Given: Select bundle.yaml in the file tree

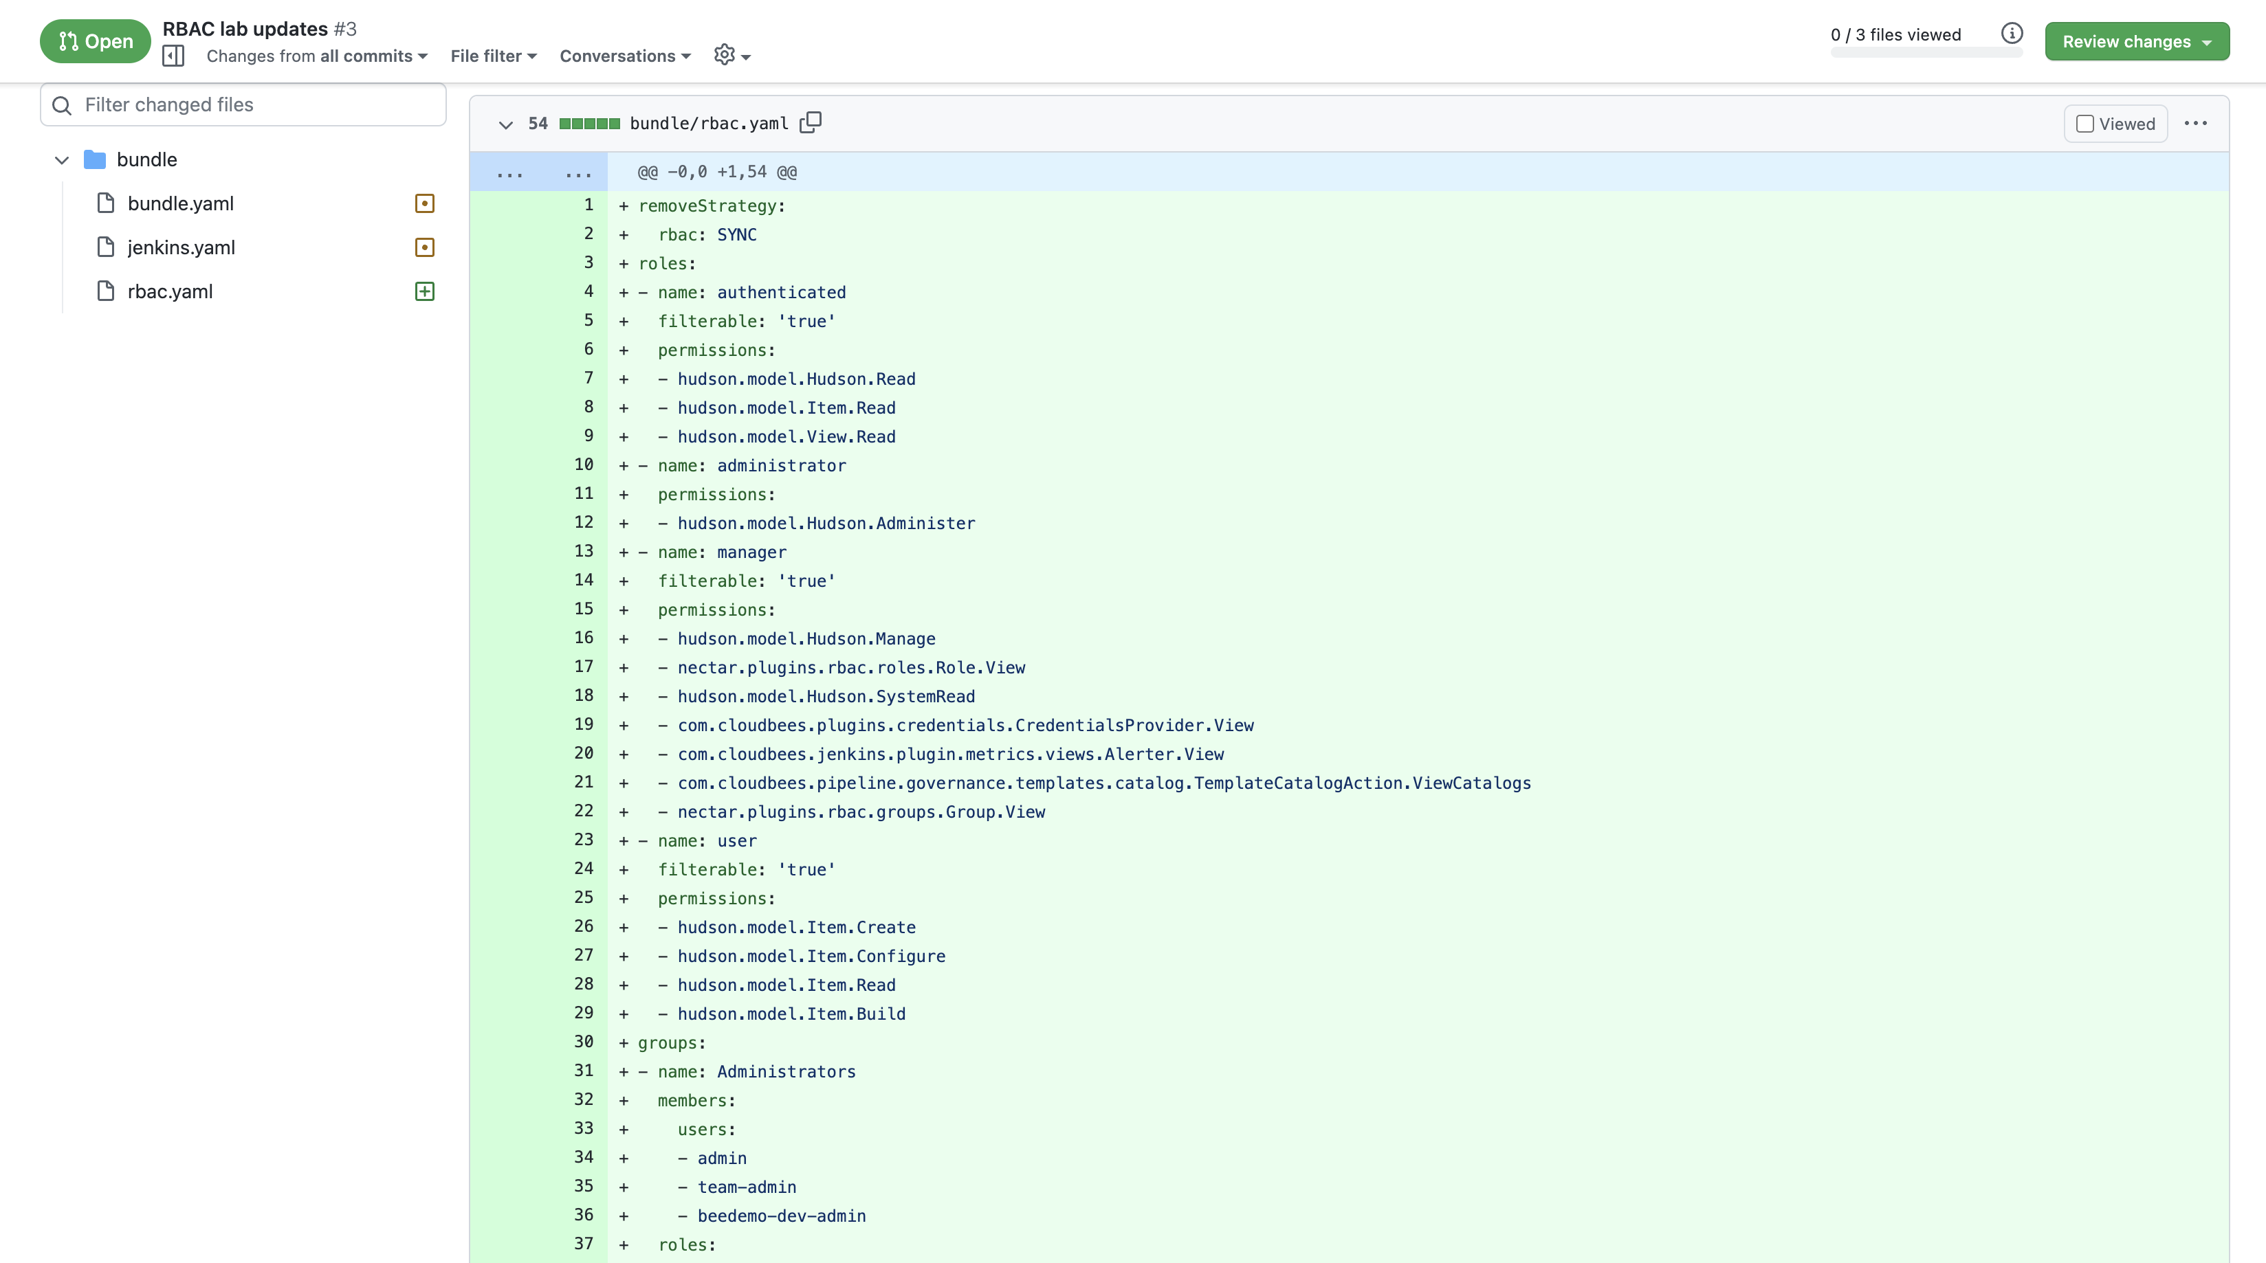Looking at the screenshot, I should pyautogui.click(x=180, y=203).
